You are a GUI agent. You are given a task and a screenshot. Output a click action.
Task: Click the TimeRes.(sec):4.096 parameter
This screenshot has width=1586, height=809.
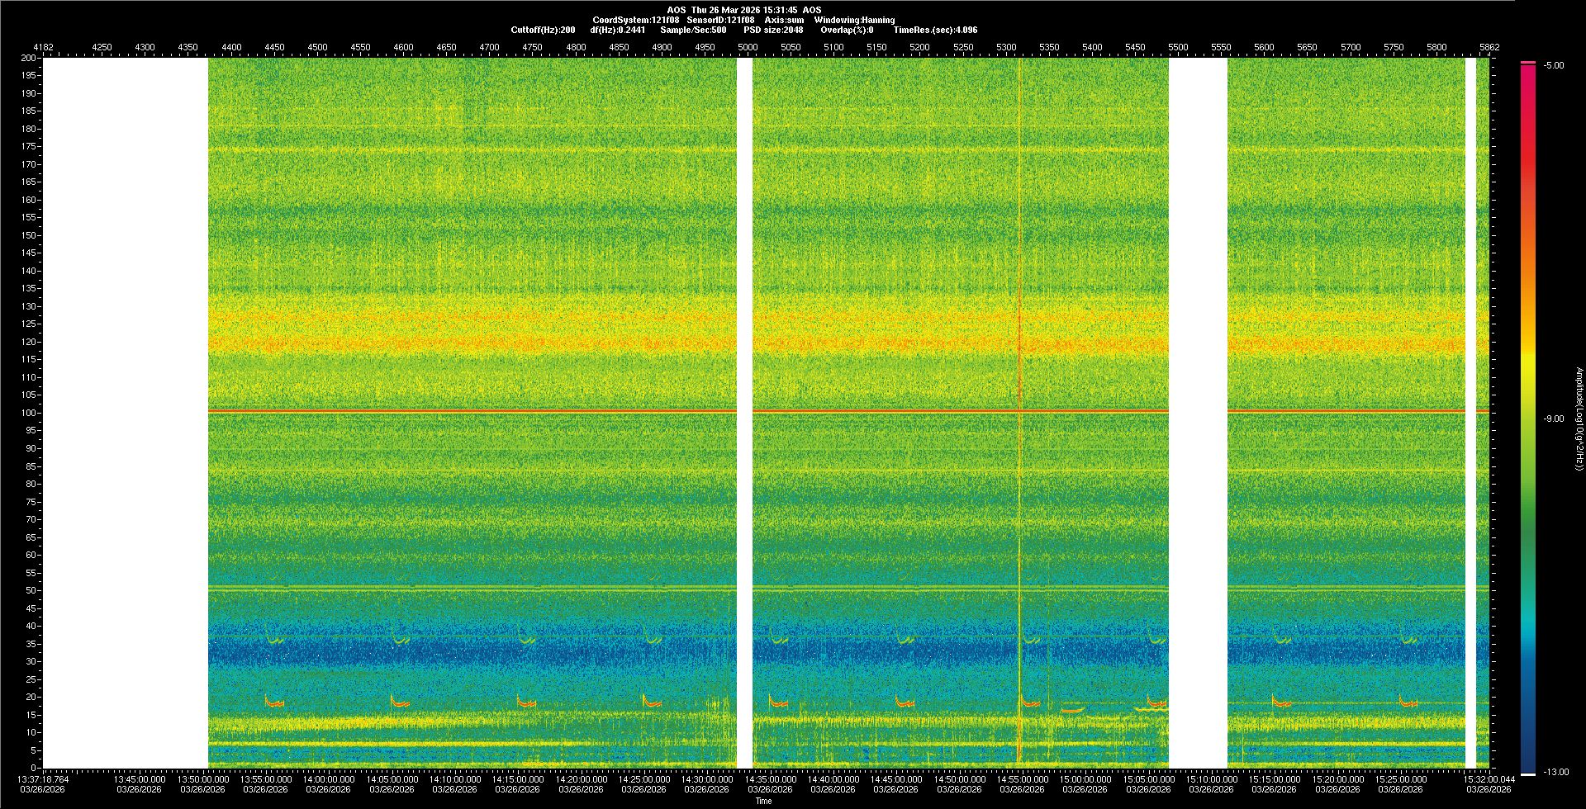tap(935, 30)
